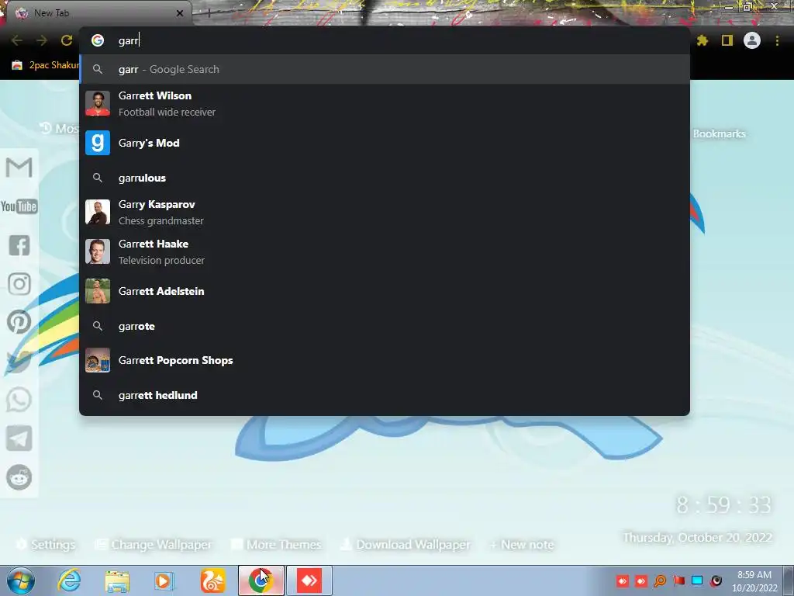The width and height of the screenshot is (794, 596).
Task: Select Garrett Popcorn Shops suggestion
Action: point(385,360)
